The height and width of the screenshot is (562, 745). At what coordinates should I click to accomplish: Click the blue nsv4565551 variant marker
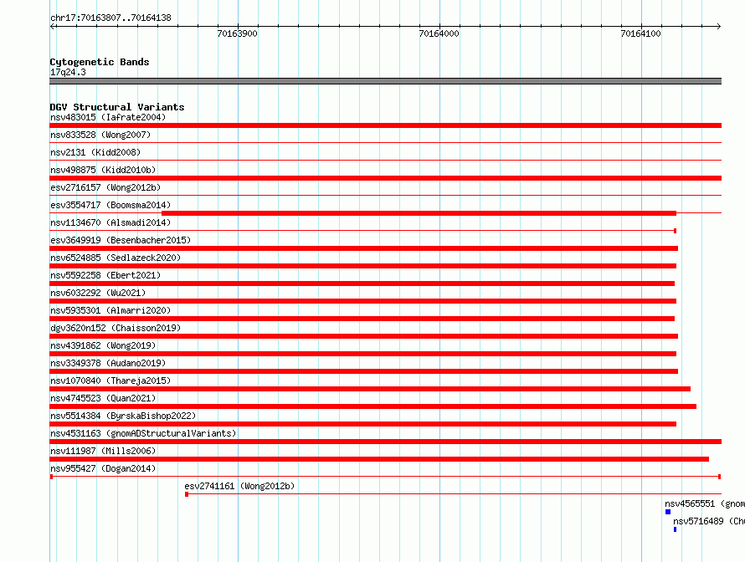click(668, 512)
